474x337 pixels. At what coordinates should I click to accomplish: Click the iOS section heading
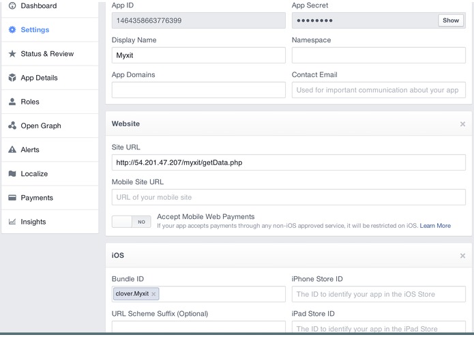coord(118,255)
